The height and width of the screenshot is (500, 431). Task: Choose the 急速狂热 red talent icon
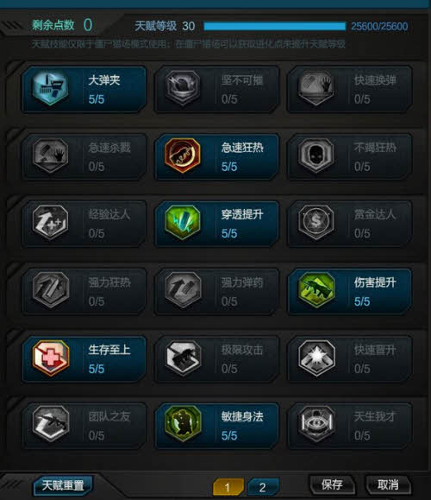tap(183, 155)
